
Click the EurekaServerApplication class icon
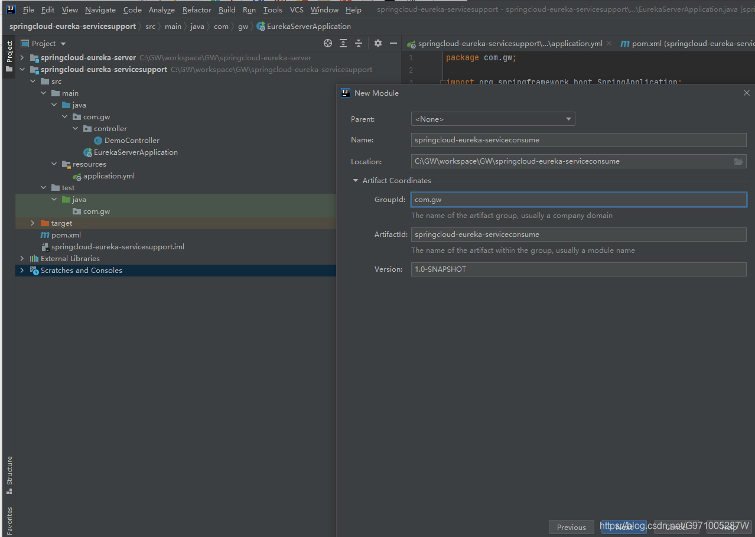pos(87,152)
